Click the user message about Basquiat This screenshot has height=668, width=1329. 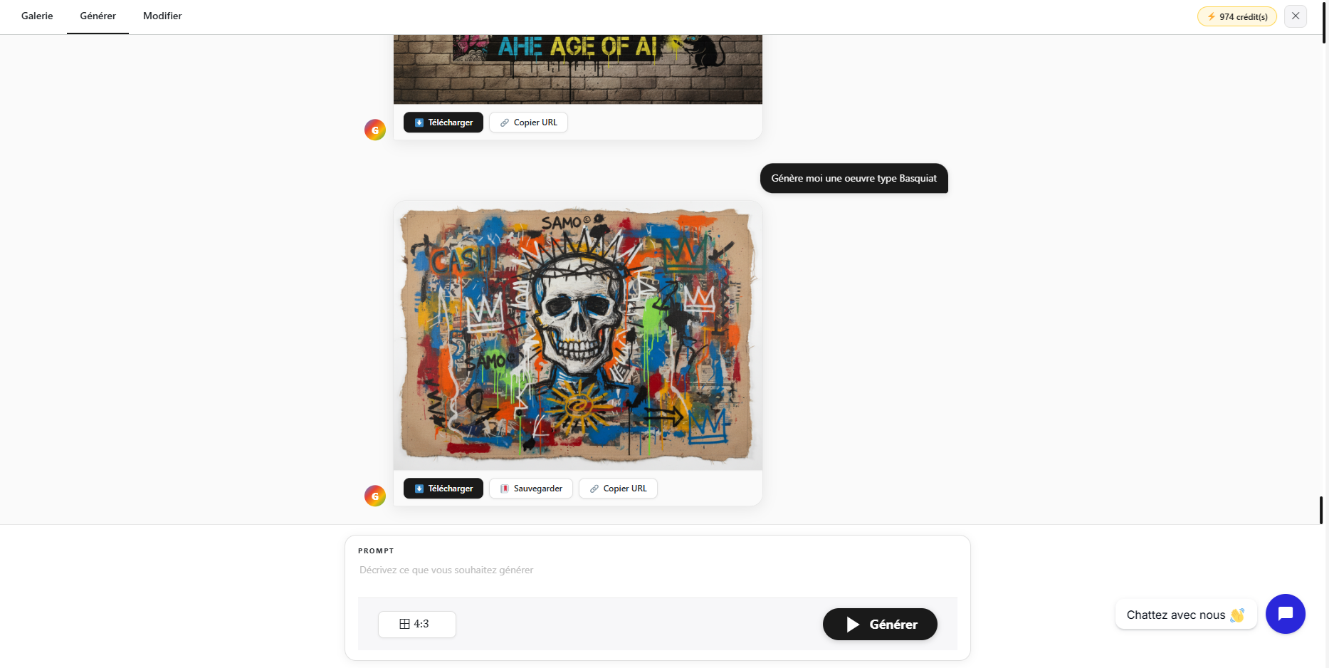[x=853, y=178]
